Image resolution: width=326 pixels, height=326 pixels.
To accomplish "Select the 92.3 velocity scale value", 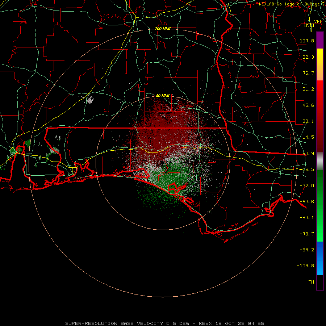I will tap(308, 57).
